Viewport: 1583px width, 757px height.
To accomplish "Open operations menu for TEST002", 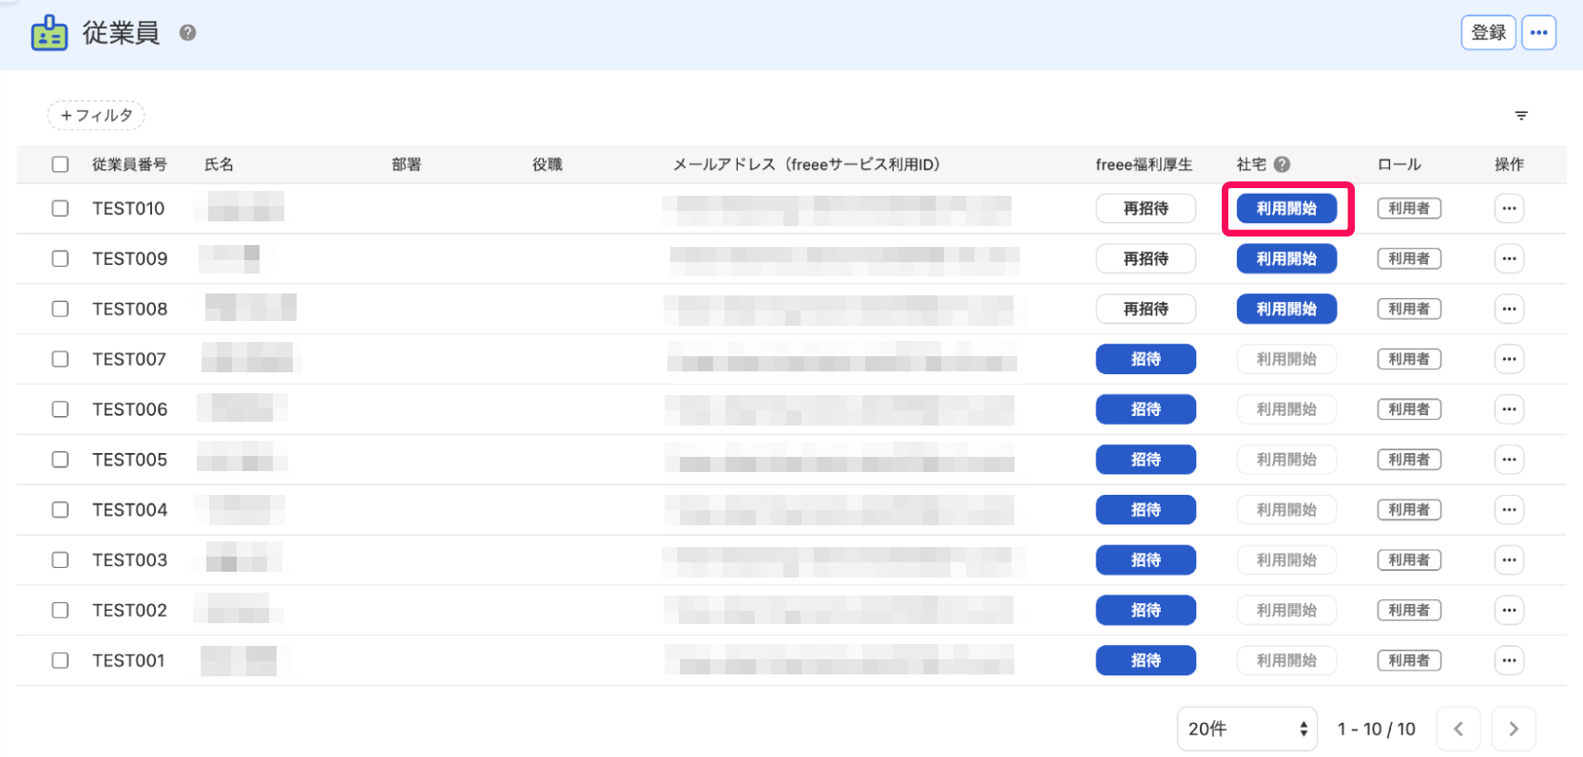I will point(1509,610).
